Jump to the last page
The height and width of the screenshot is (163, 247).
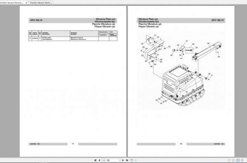tap(127, 160)
